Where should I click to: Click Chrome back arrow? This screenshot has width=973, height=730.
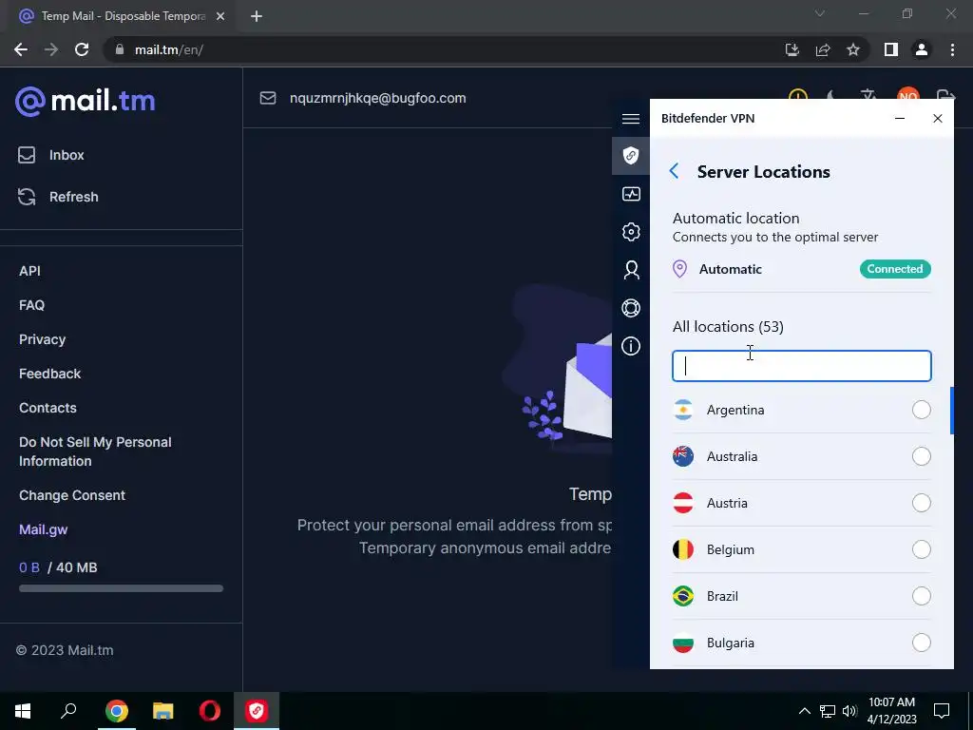[x=21, y=49]
